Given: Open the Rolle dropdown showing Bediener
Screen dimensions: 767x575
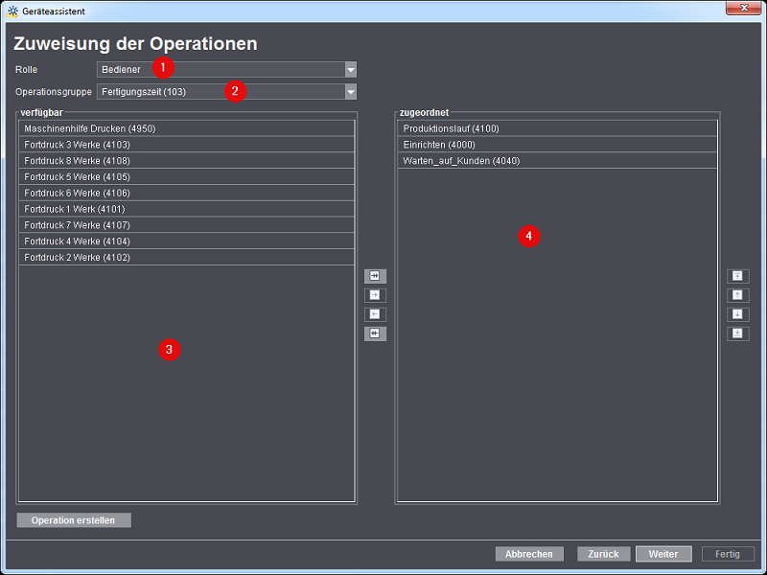Looking at the screenshot, I should [226, 69].
